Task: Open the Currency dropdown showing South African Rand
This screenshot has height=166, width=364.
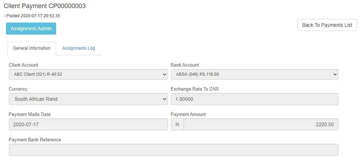Action: point(88,99)
